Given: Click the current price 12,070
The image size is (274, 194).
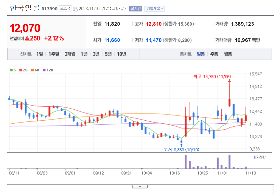Looking at the screenshot, I should point(25,28).
